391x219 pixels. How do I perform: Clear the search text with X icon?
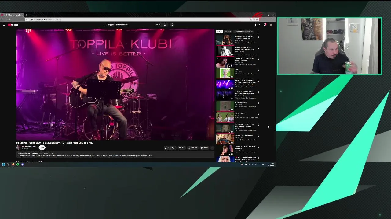(x=159, y=25)
